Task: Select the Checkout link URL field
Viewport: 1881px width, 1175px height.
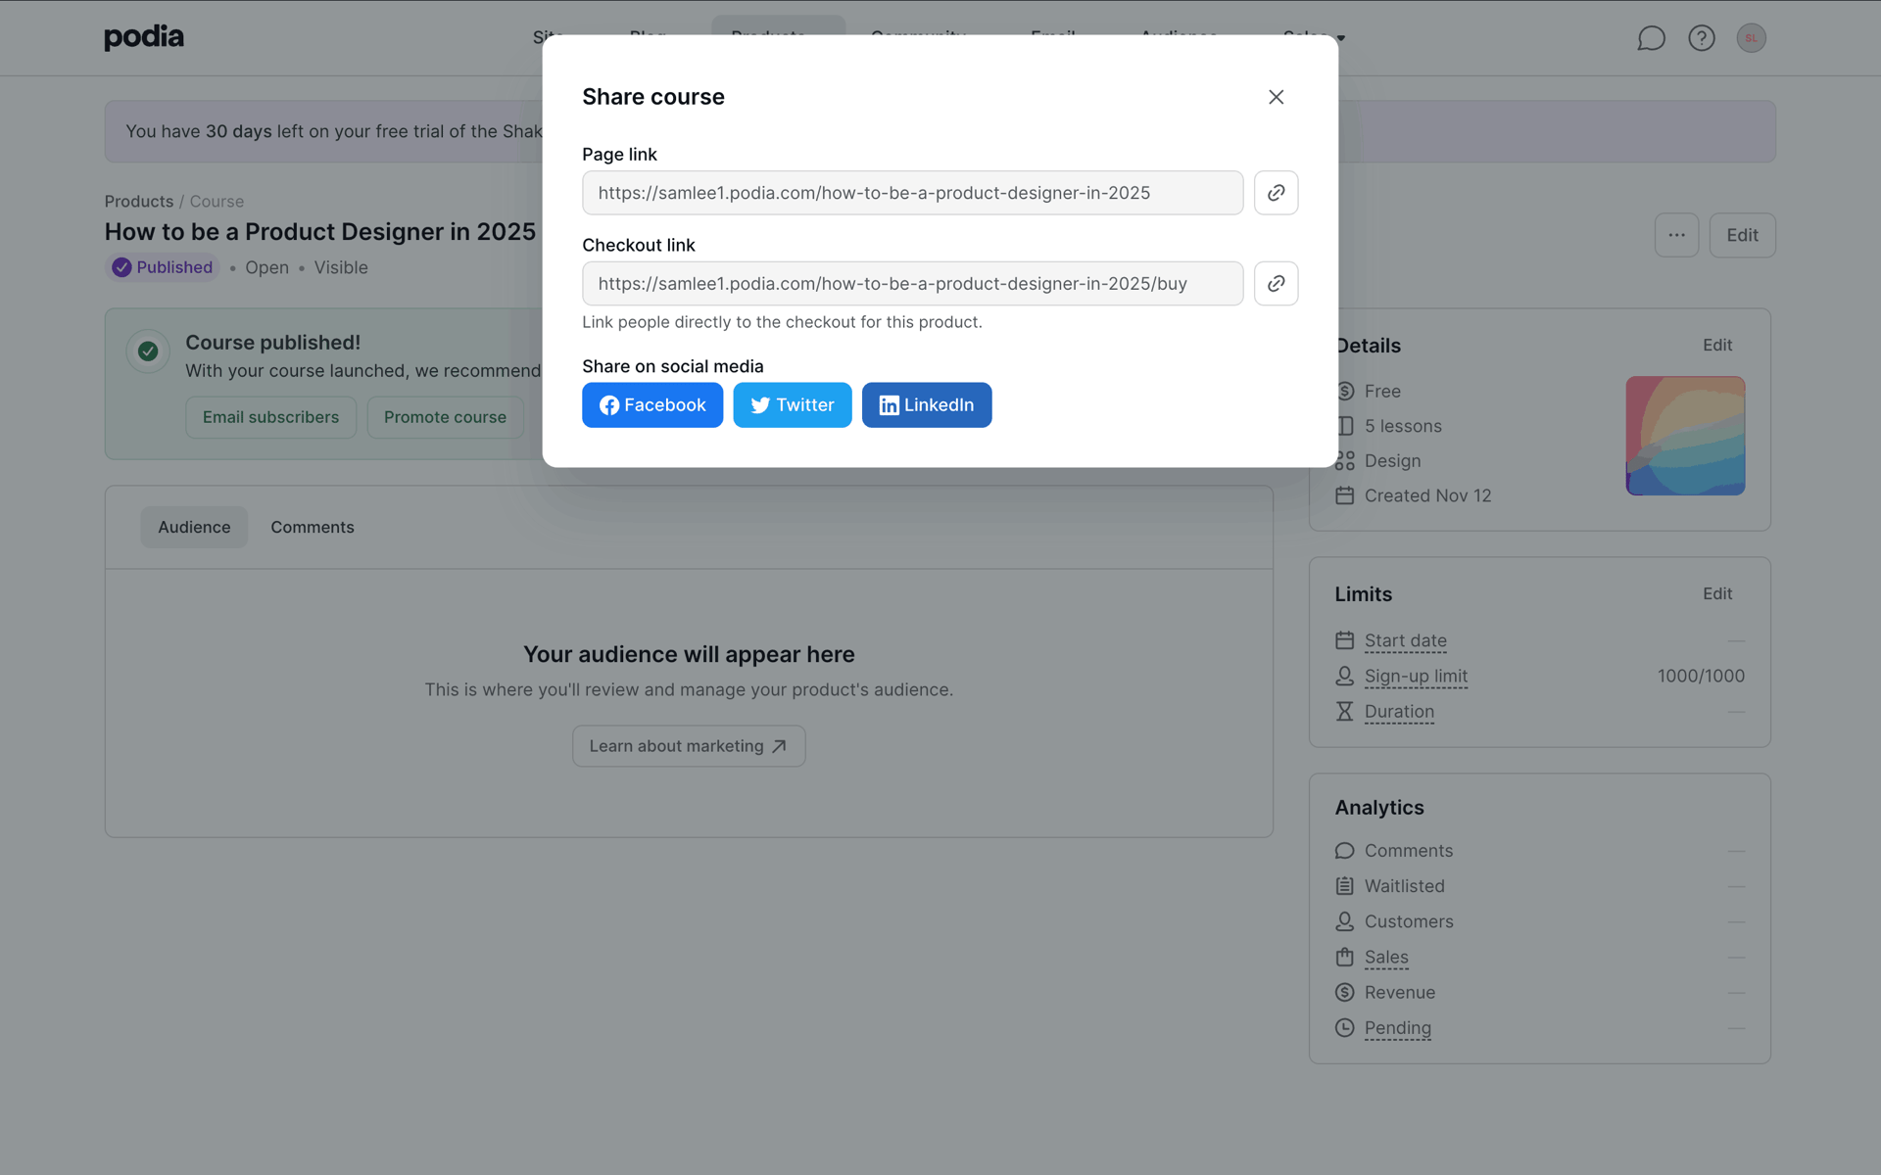Action: coord(912,283)
